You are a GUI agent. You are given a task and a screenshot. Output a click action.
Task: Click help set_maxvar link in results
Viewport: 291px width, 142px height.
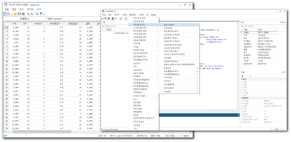click(214, 68)
